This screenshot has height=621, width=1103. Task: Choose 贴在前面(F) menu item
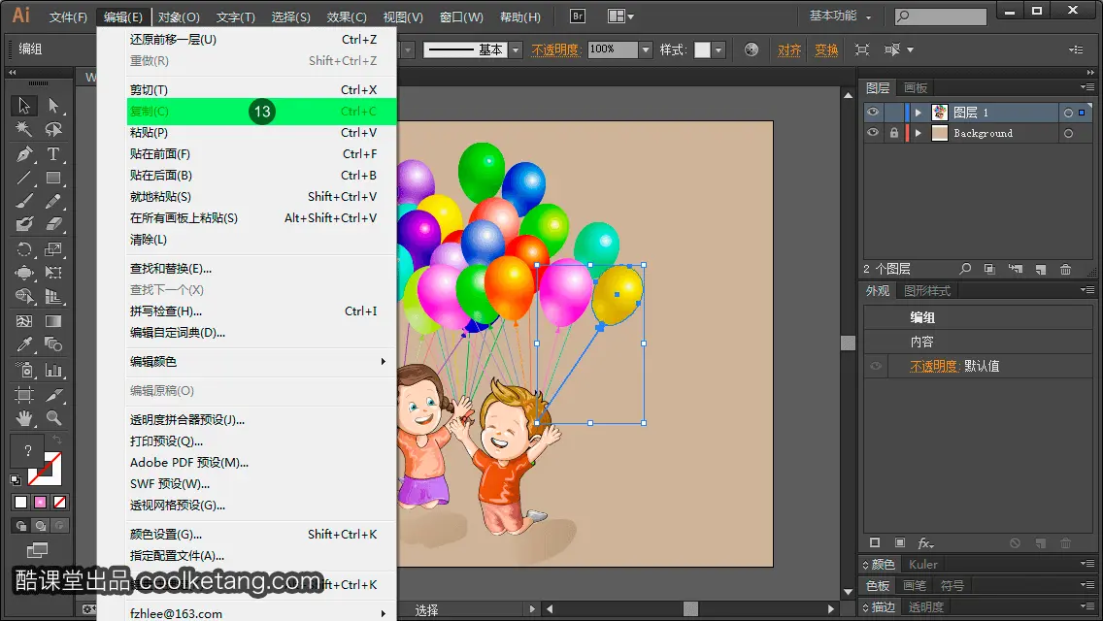262,154
